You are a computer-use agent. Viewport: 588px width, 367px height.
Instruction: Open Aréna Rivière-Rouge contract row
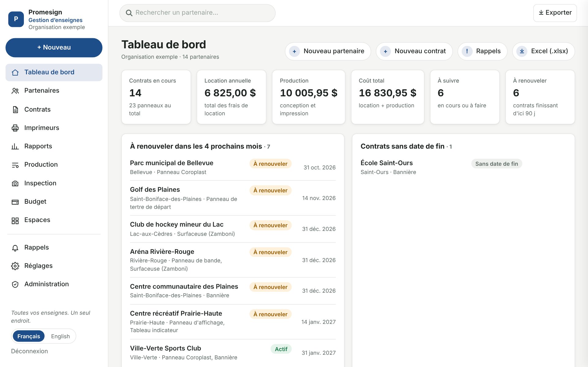[233, 260]
